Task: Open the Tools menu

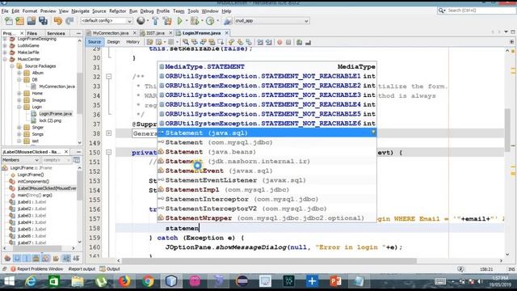Action: pos(193,11)
